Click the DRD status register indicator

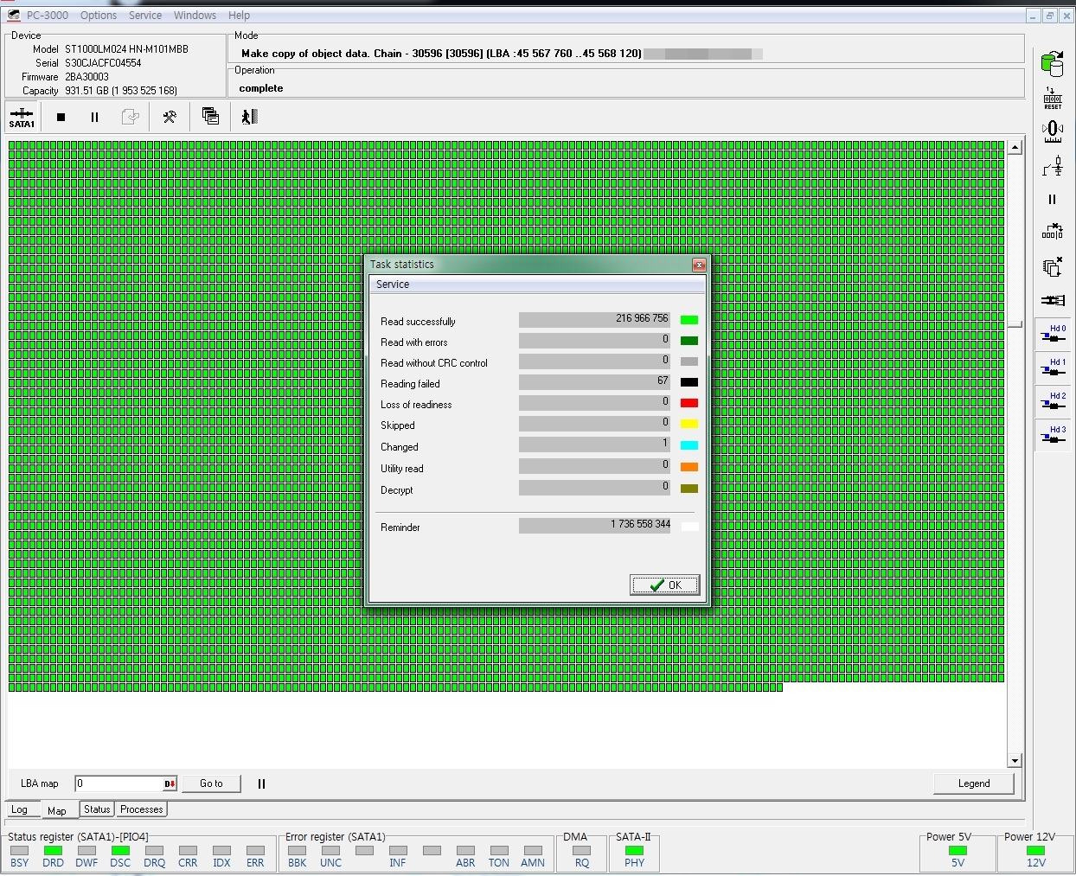pyautogui.click(x=53, y=851)
